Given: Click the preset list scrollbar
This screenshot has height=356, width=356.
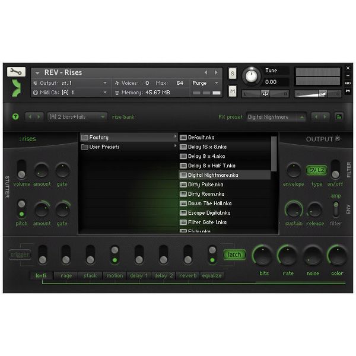Looking at the screenshot, I should point(274,154).
